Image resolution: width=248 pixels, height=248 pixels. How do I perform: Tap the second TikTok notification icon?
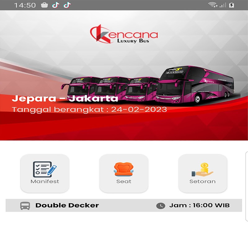point(67,5)
